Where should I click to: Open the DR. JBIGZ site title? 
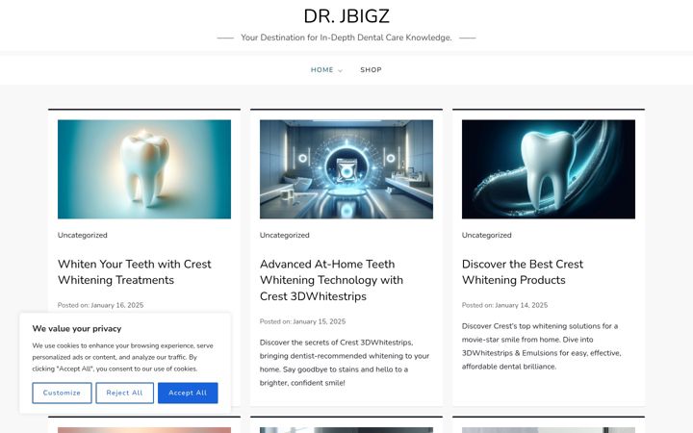click(x=346, y=16)
